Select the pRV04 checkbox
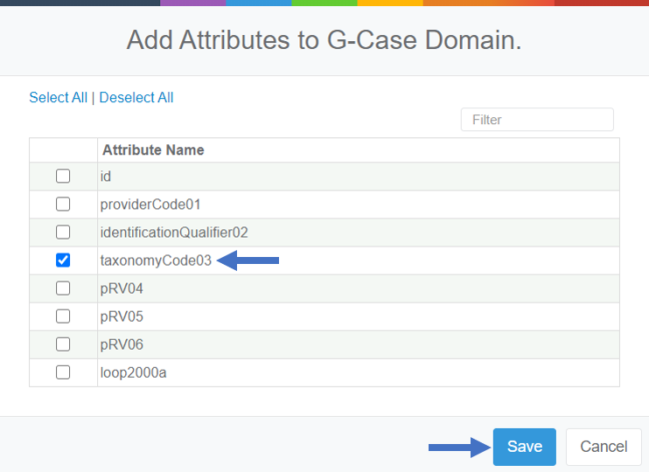 click(63, 288)
